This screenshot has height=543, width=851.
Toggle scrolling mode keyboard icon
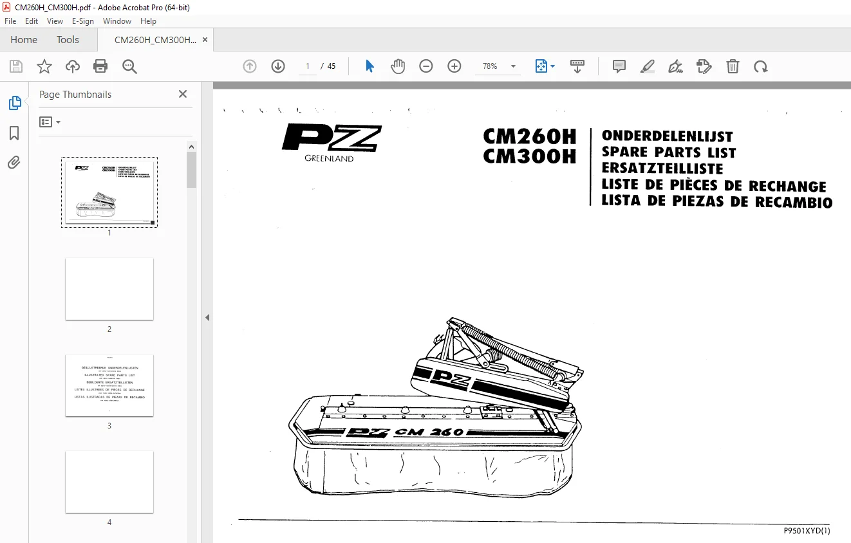click(577, 66)
